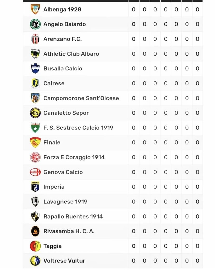Click the Angelo Baiardo green round logo
The width and height of the screenshot is (215, 270).
click(x=35, y=24)
